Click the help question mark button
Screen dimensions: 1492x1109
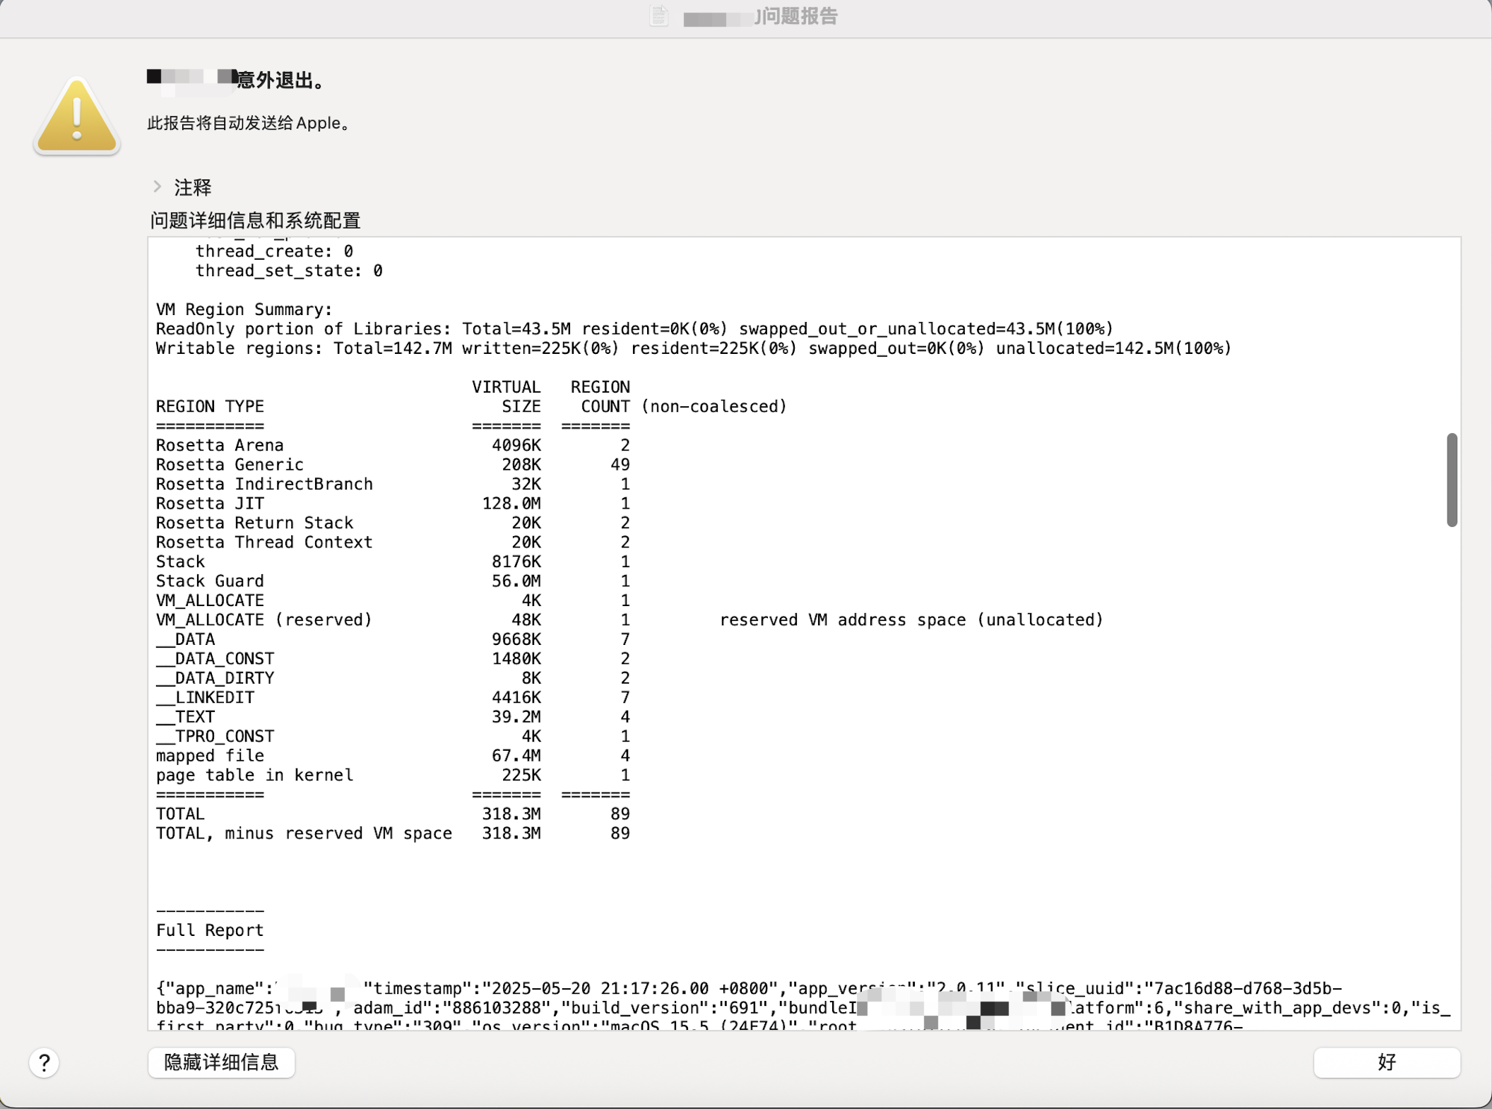coord(44,1062)
